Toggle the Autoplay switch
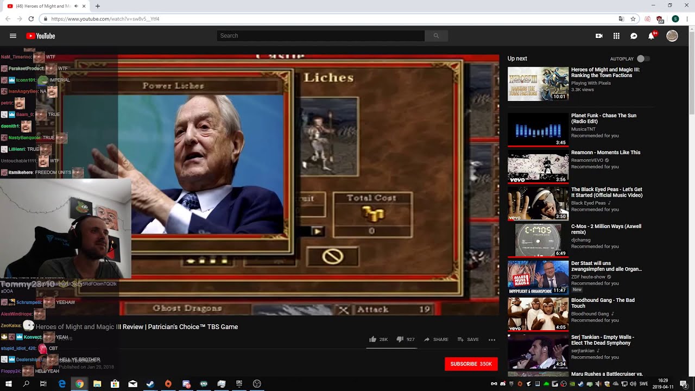Image resolution: width=695 pixels, height=391 pixels. point(643,59)
